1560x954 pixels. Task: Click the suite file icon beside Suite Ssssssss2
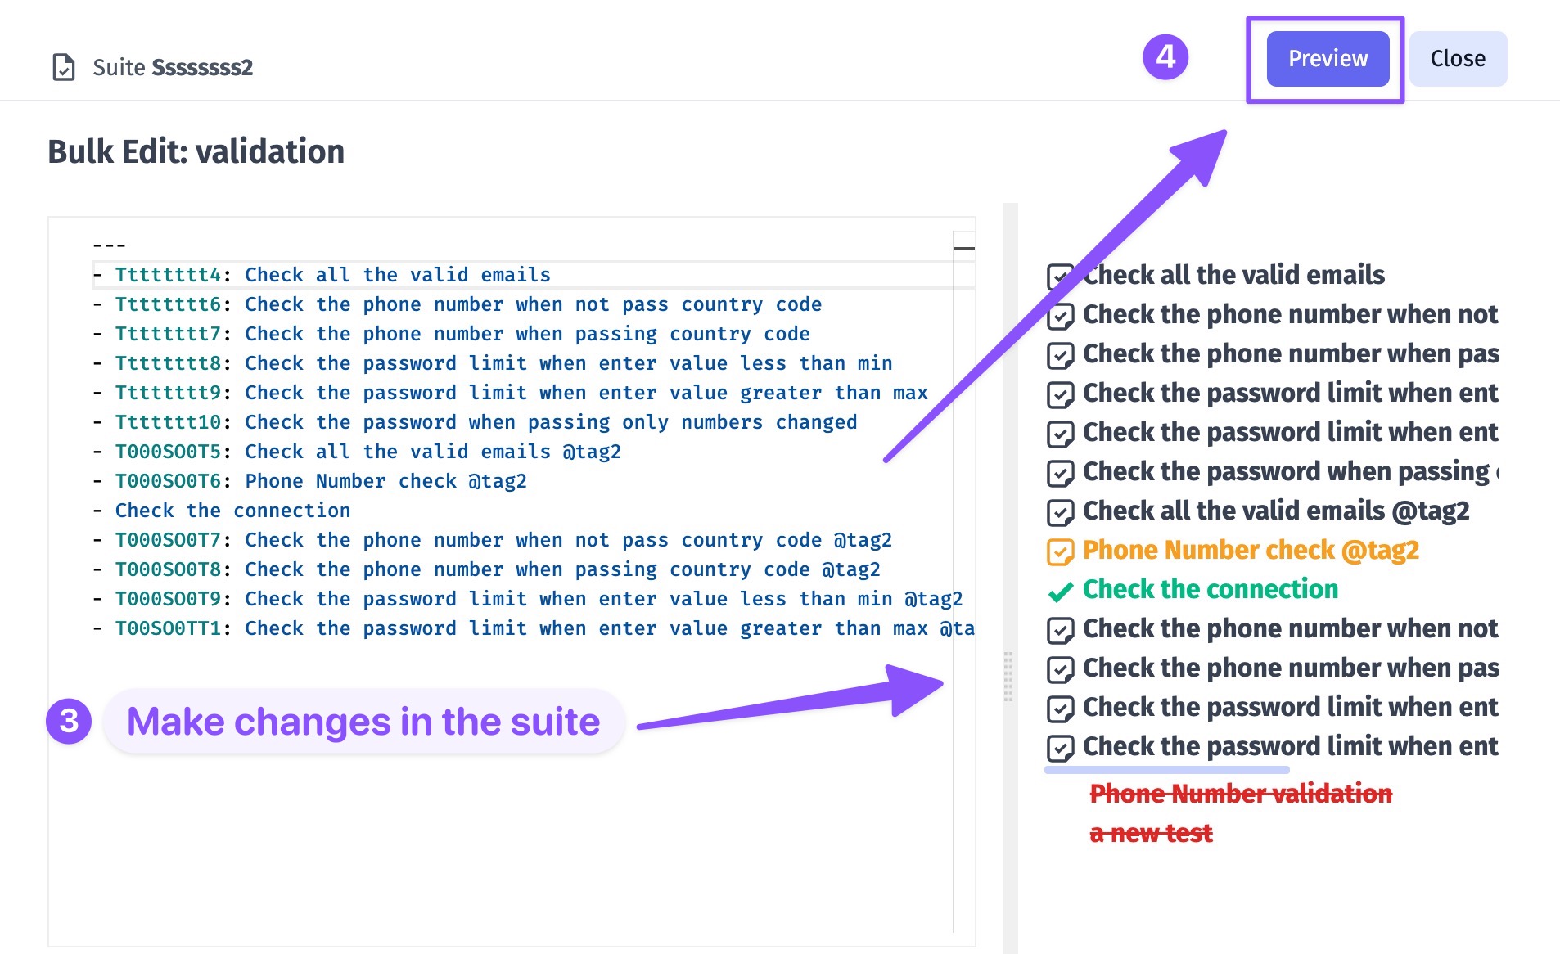pyautogui.click(x=64, y=67)
